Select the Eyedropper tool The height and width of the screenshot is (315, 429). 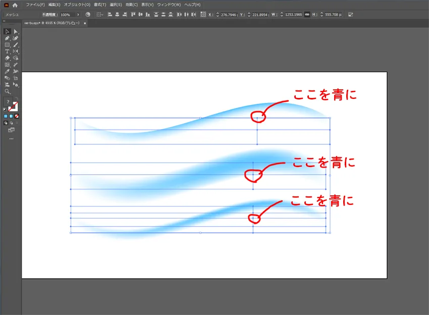tap(7, 71)
